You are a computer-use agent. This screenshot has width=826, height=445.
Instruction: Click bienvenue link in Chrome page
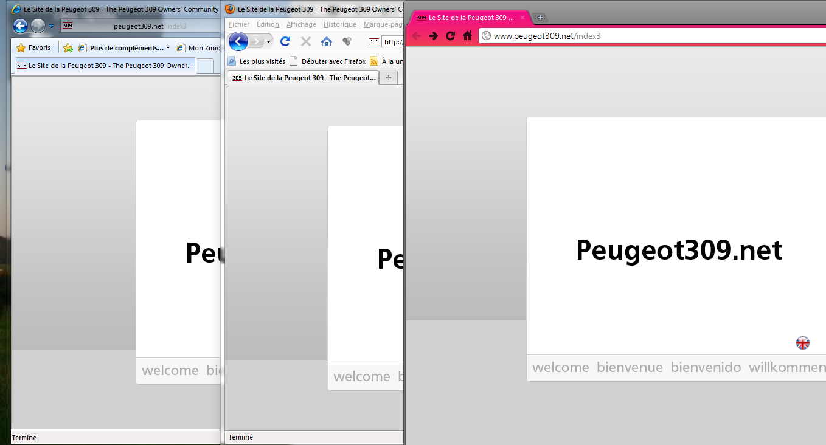tap(630, 367)
